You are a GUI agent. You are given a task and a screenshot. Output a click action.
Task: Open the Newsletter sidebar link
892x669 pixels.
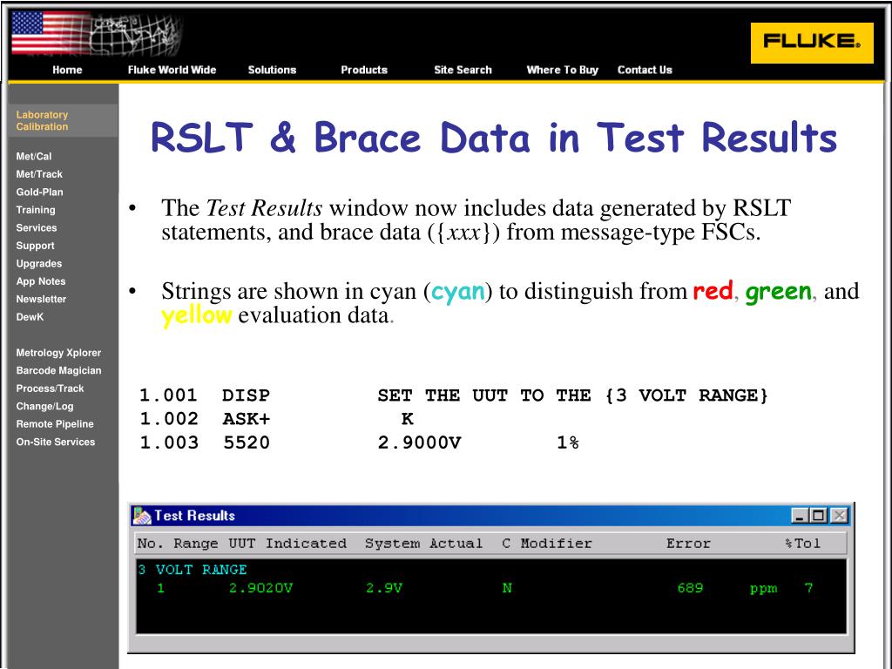[x=41, y=300]
